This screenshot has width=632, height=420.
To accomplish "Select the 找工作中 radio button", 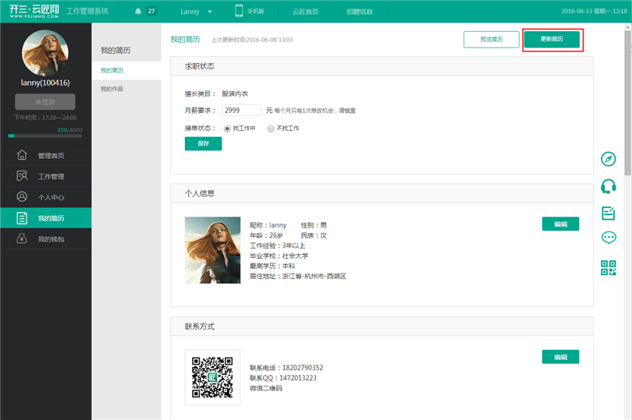I will [227, 129].
